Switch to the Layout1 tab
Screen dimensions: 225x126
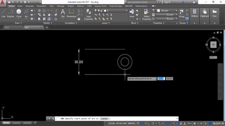coord(16,122)
